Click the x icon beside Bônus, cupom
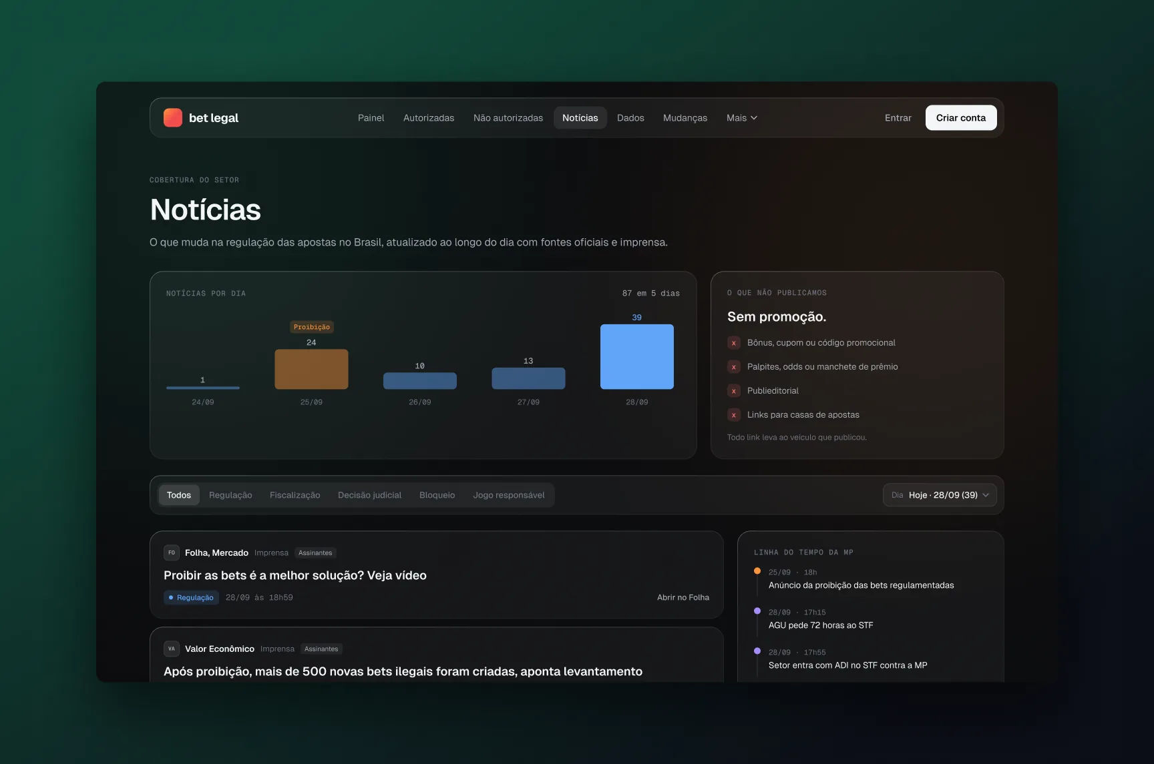Viewport: 1154px width, 764px height. pos(734,343)
